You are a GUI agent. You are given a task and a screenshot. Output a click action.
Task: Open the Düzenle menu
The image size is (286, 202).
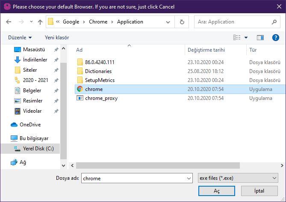coord(20,38)
